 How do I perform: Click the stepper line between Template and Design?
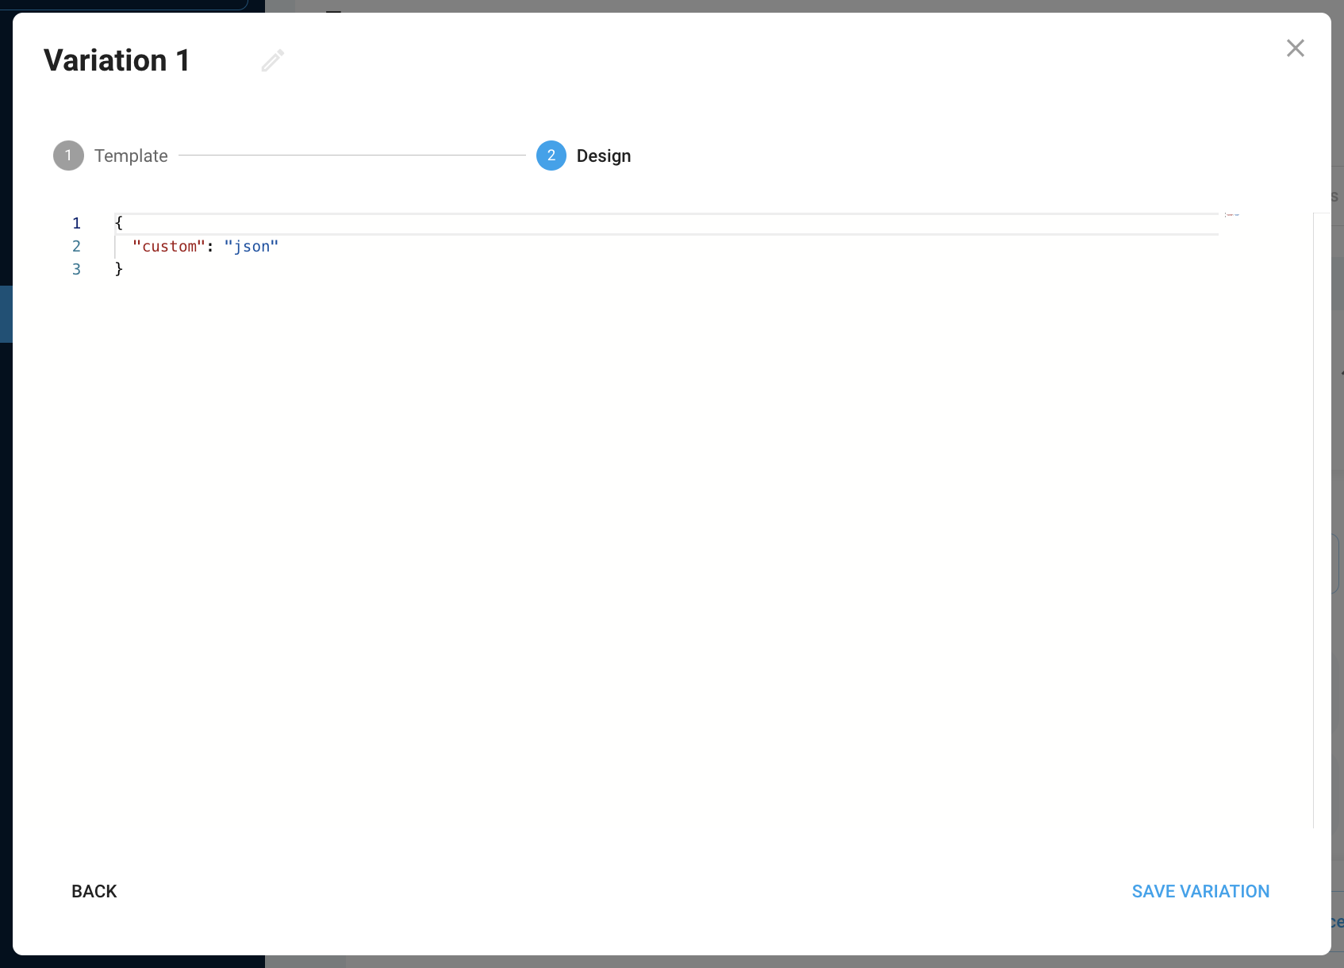(351, 156)
